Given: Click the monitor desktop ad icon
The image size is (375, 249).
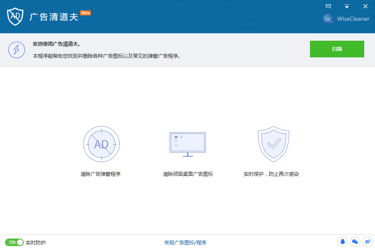Looking at the screenshot, I should 188,144.
